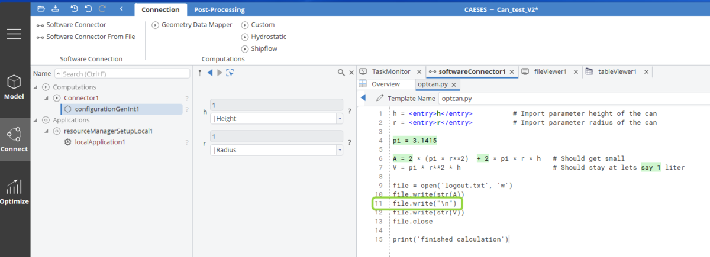710x257 pixels.
Task: Open the history clock-arrow icon
Action: point(74,9)
